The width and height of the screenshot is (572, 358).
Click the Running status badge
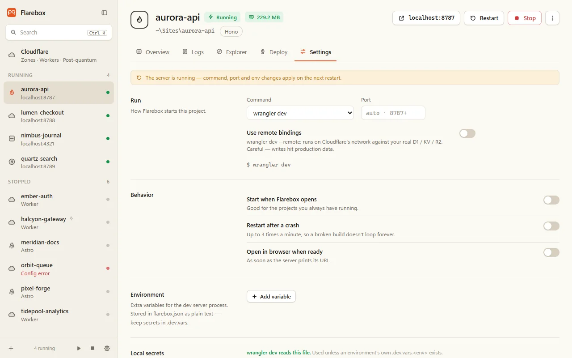[222, 17]
